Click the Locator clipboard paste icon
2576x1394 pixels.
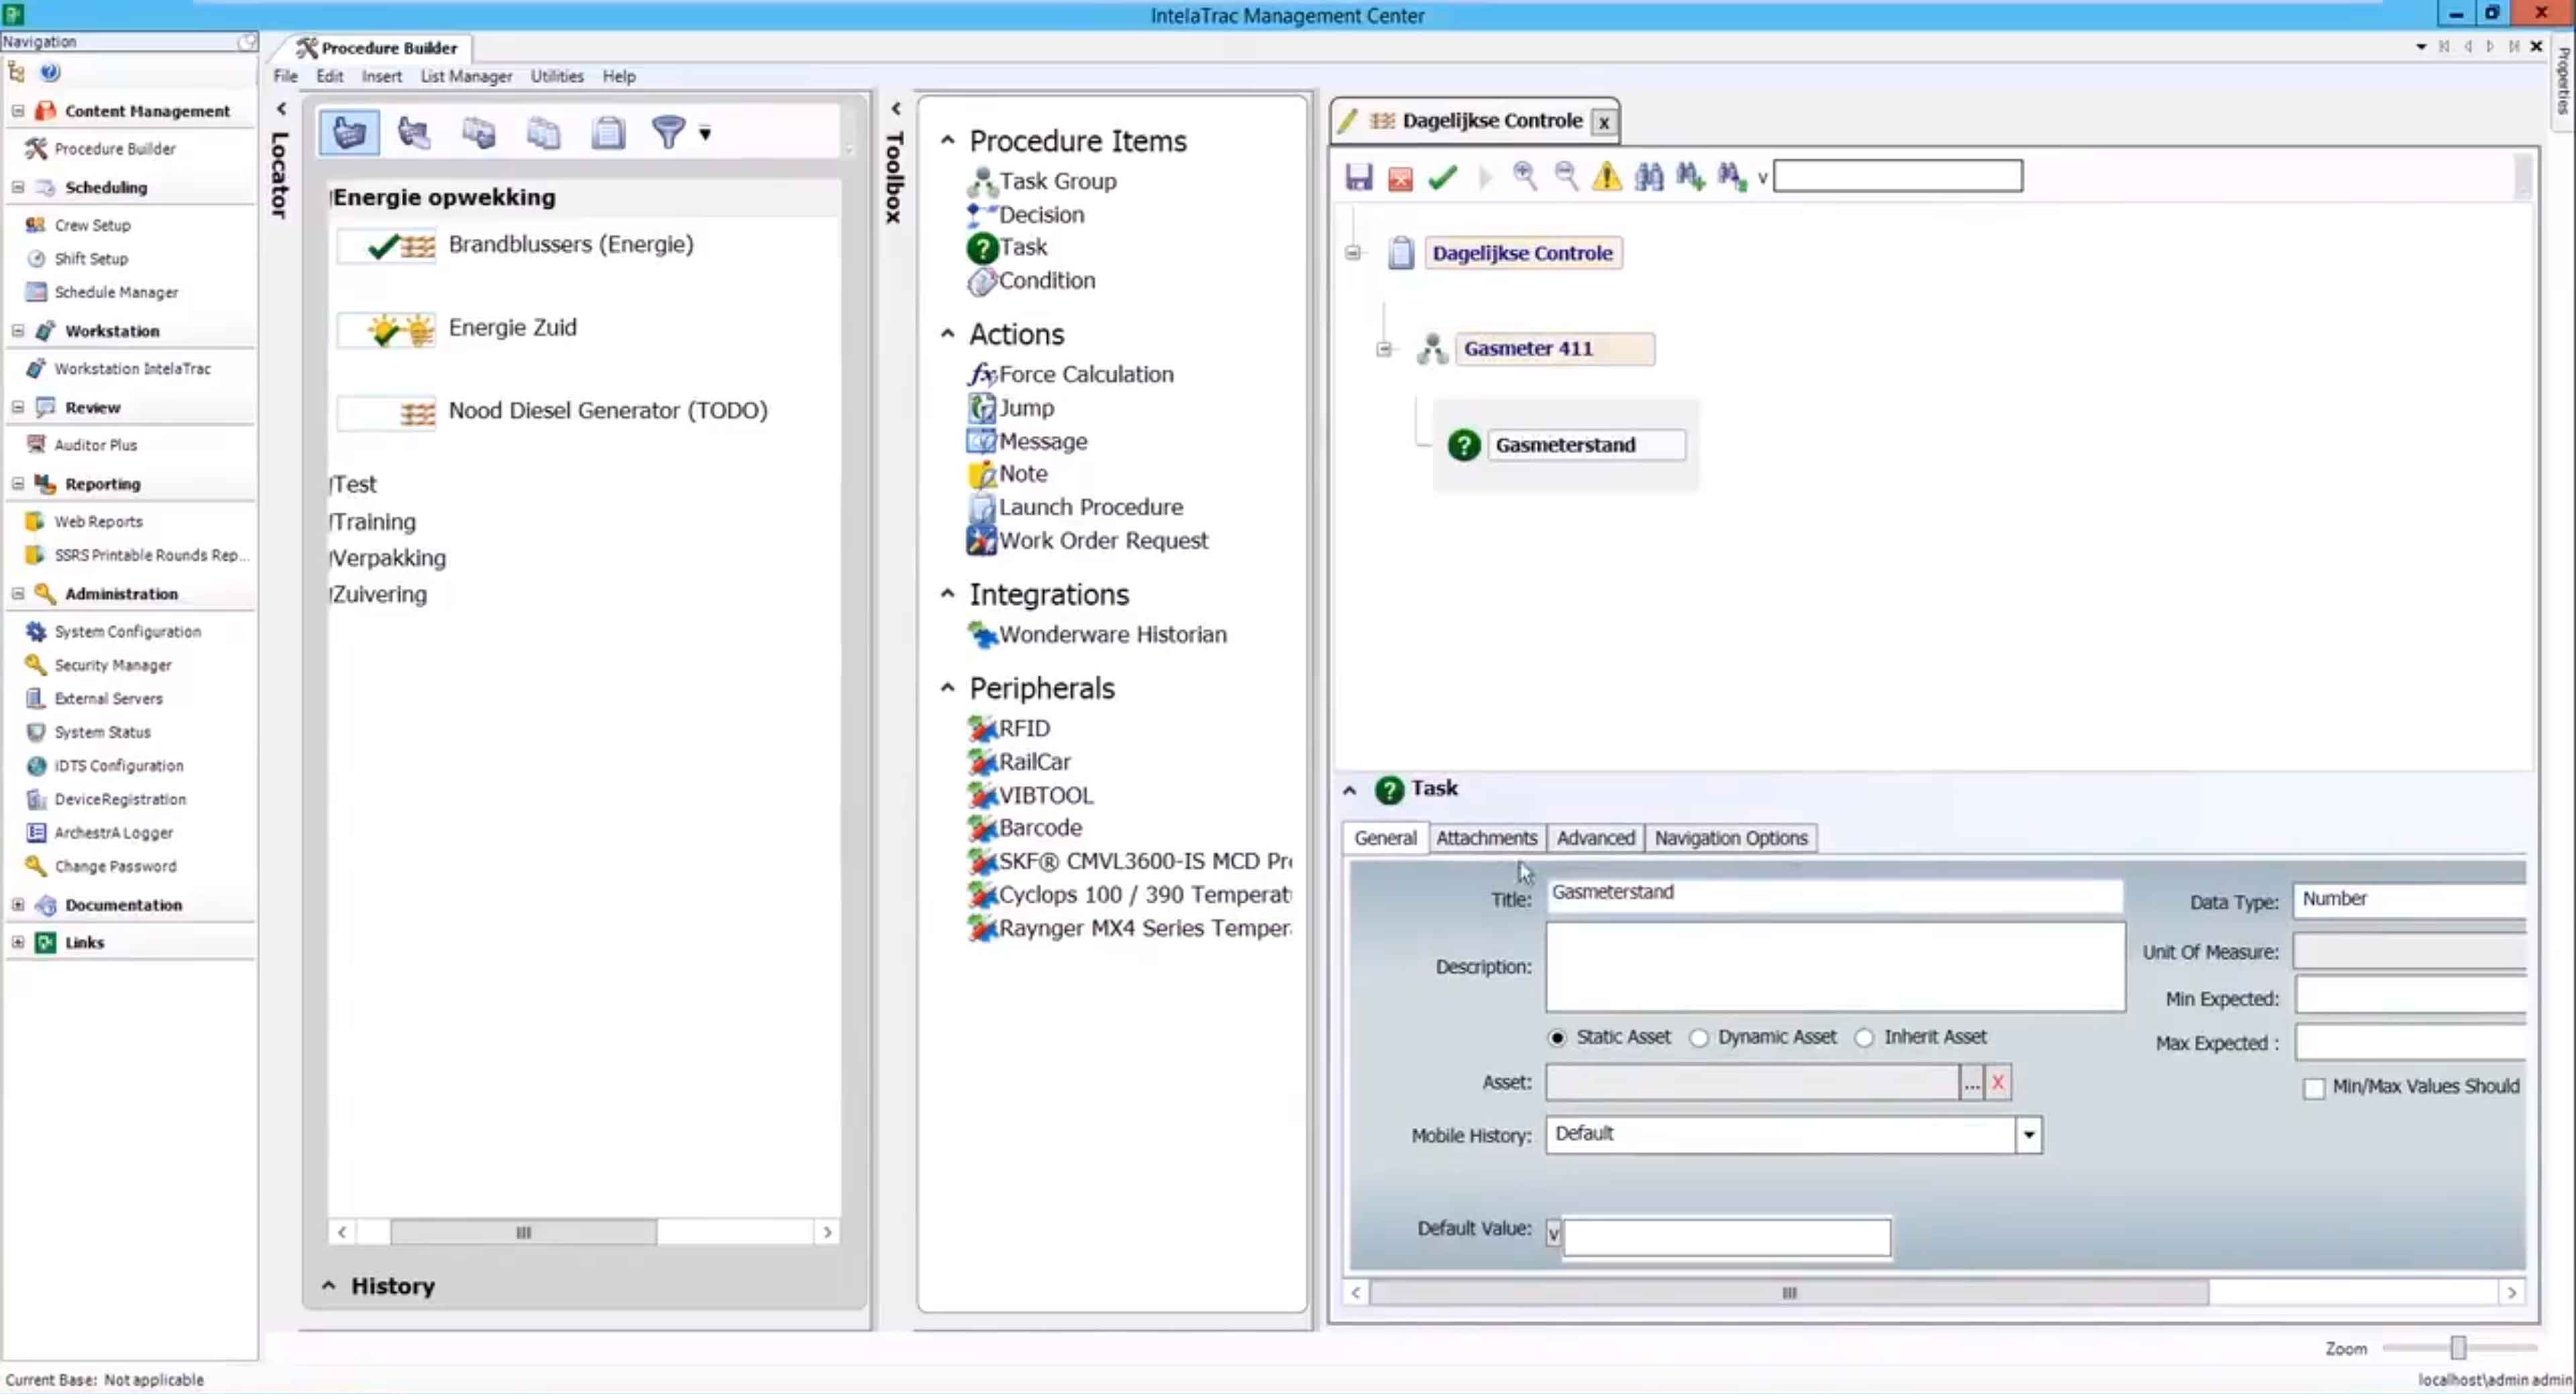click(x=608, y=132)
